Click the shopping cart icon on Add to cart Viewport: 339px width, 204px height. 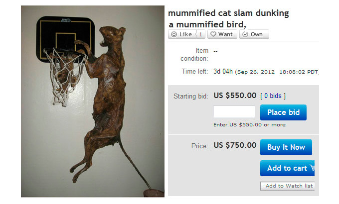click(312, 168)
